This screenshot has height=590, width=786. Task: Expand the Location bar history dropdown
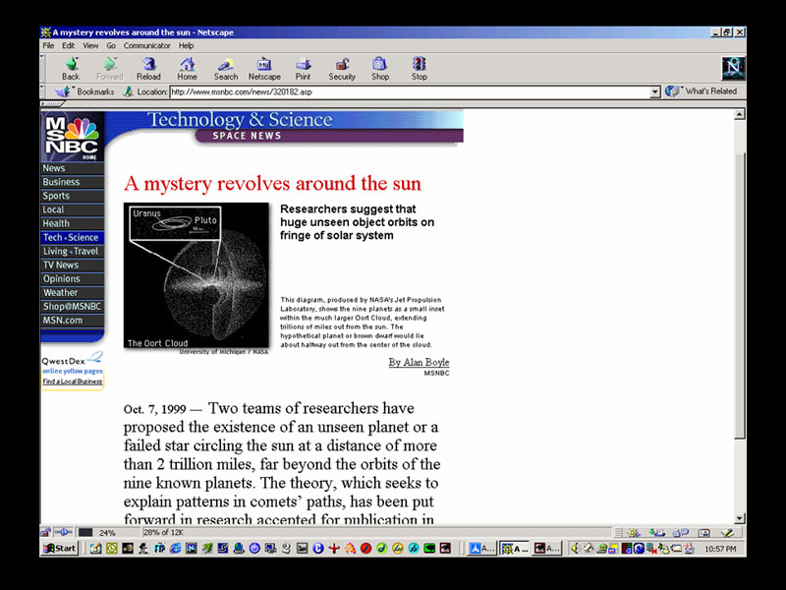click(656, 90)
